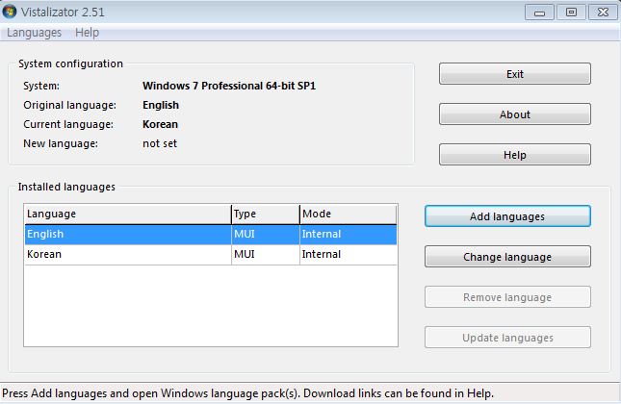
Task: Click the greyed Update languages button
Action: pyautogui.click(x=507, y=337)
